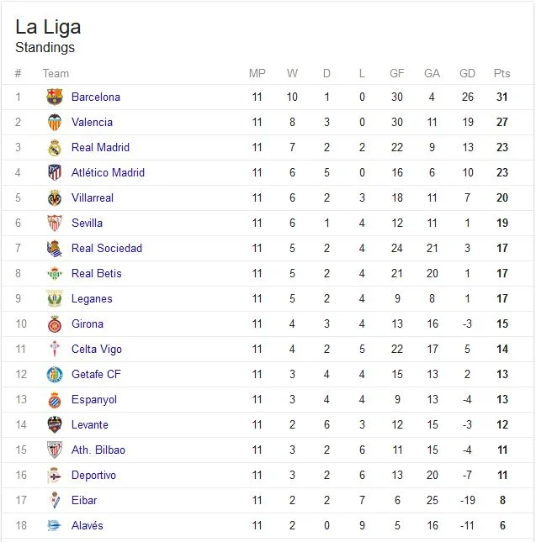Click the Pts column header
Viewport: 536px width, 542px height.
[x=502, y=73]
